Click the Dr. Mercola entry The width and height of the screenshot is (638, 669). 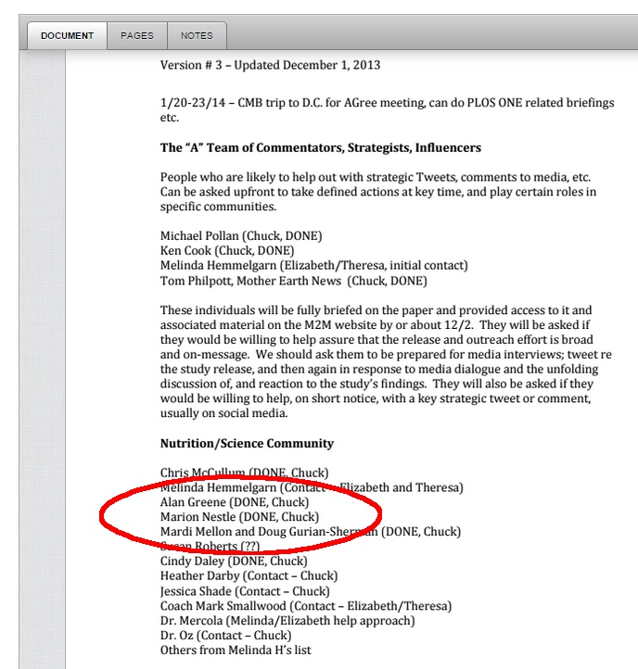tap(287, 621)
